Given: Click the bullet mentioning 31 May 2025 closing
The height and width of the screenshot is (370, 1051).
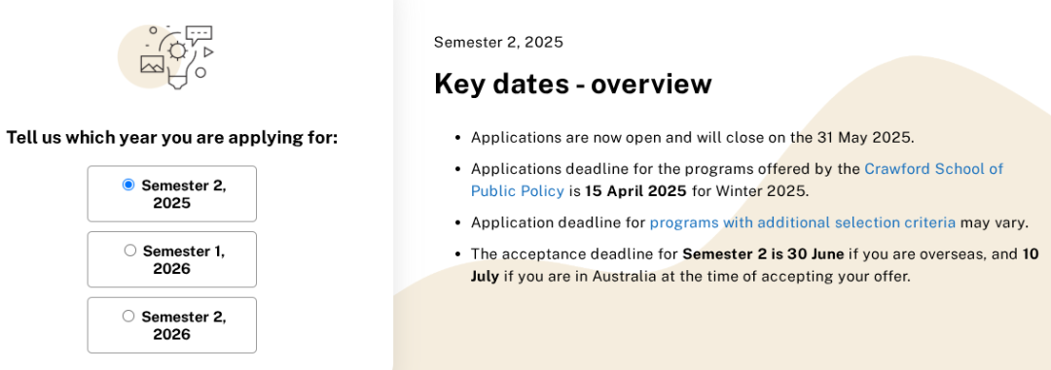Looking at the screenshot, I should coord(693,138).
